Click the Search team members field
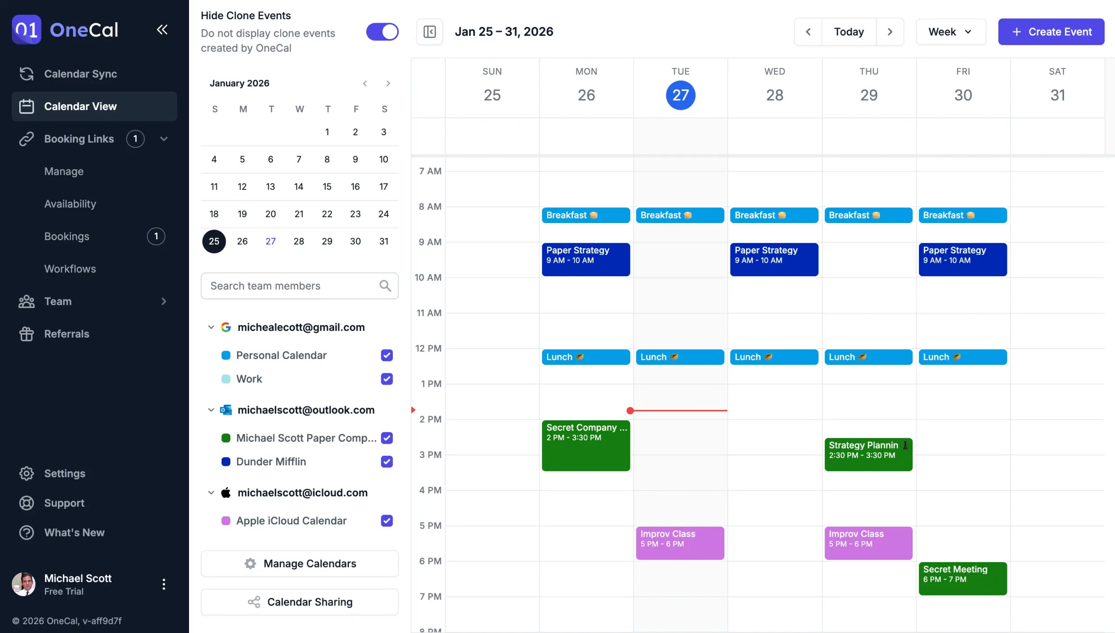This screenshot has height=633, width=1115. point(300,286)
